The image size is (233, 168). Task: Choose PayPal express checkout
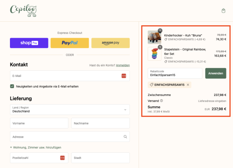[70, 43]
